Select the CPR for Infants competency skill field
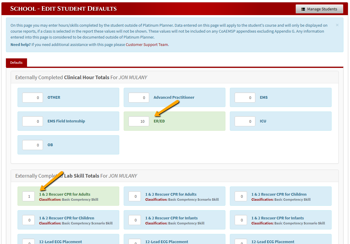 134,220
